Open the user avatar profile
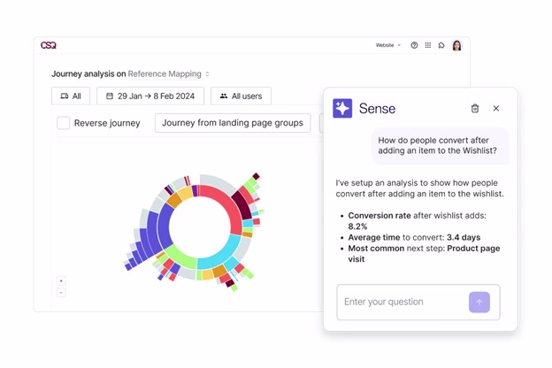 456,45
